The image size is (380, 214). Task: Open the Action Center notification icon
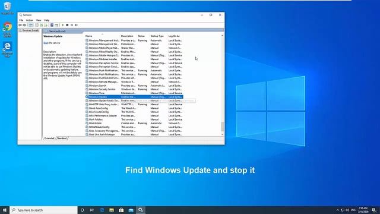(373, 210)
